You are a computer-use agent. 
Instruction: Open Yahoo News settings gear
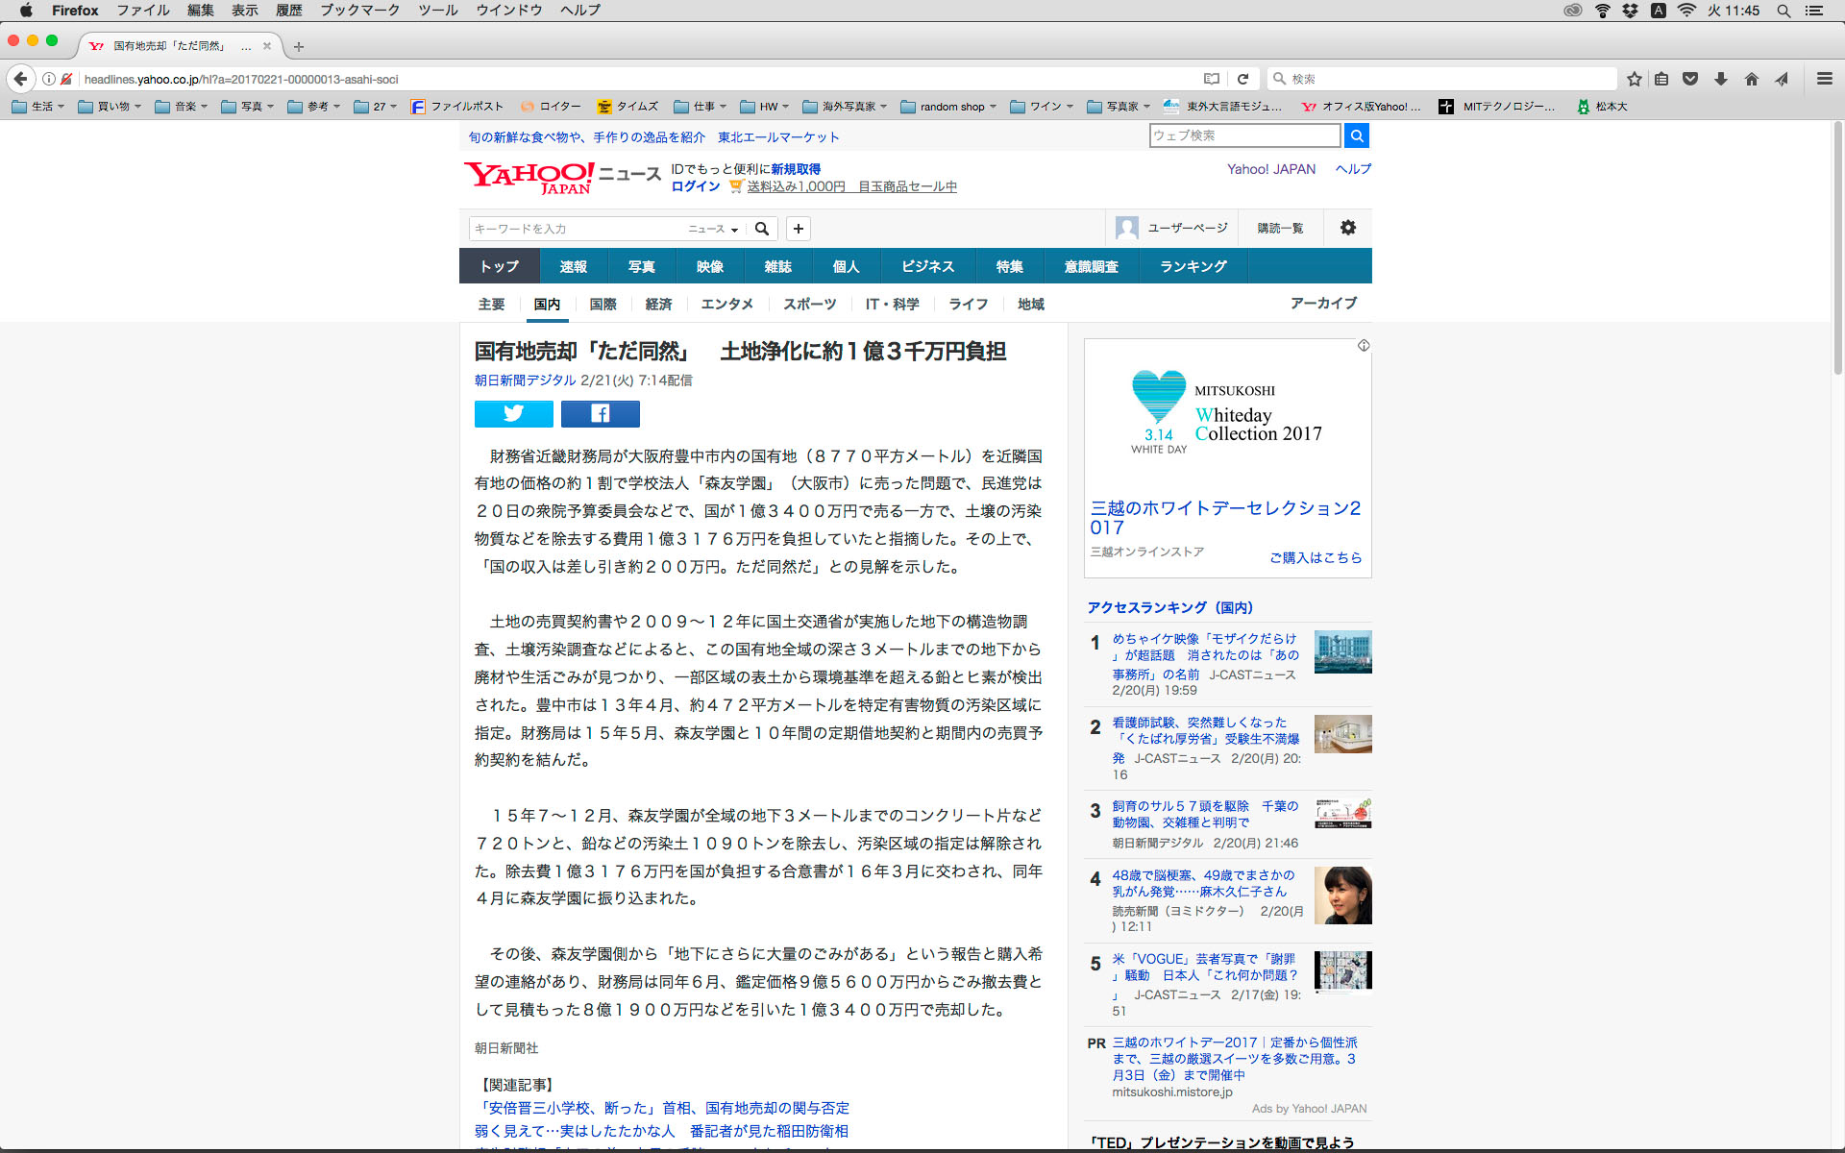(1347, 228)
